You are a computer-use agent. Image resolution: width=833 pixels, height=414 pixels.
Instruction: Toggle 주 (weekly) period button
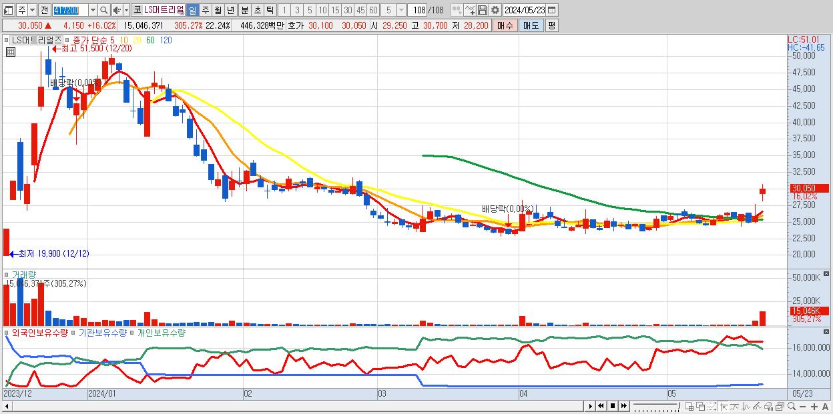point(205,10)
